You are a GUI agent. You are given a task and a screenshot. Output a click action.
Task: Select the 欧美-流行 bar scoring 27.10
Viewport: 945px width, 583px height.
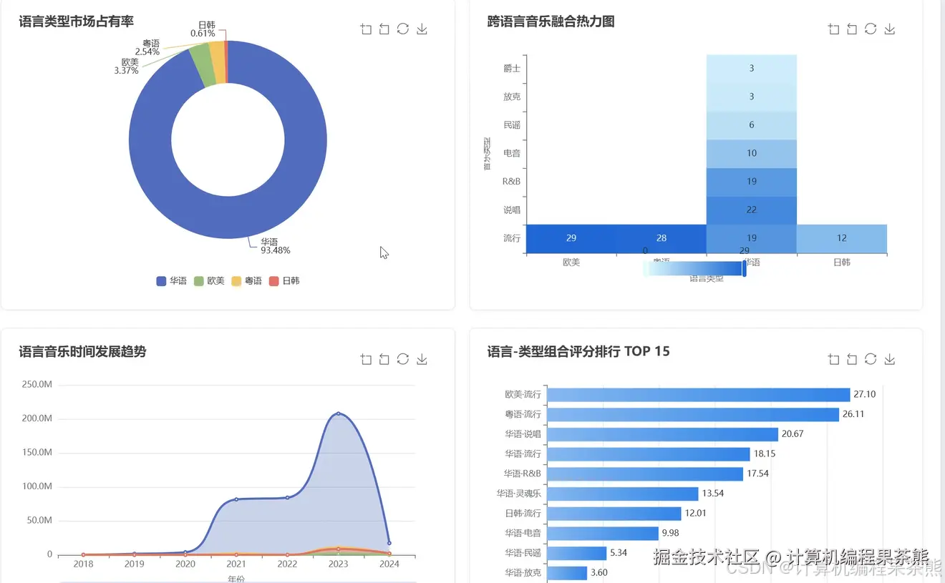tap(698, 393)
